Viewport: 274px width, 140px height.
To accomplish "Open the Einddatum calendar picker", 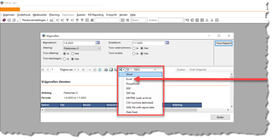I will tap(167, 43).
